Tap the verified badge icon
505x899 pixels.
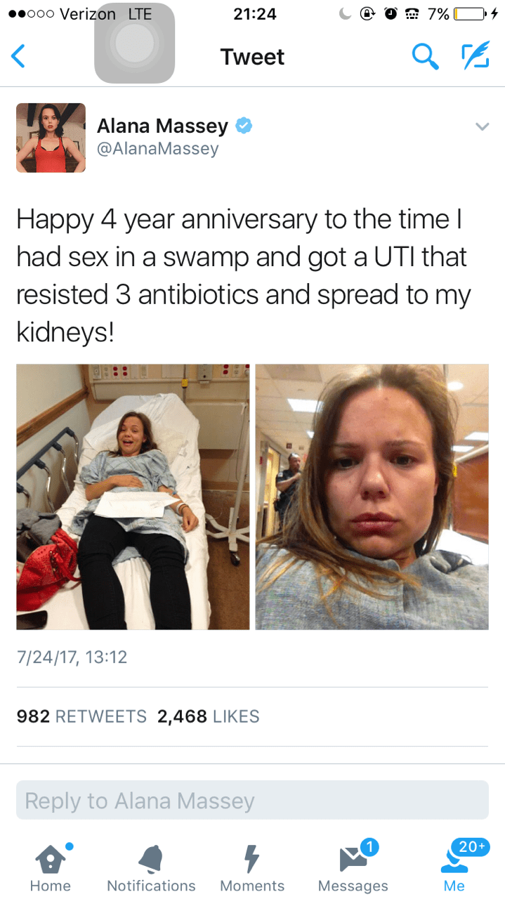click(244, 126)
